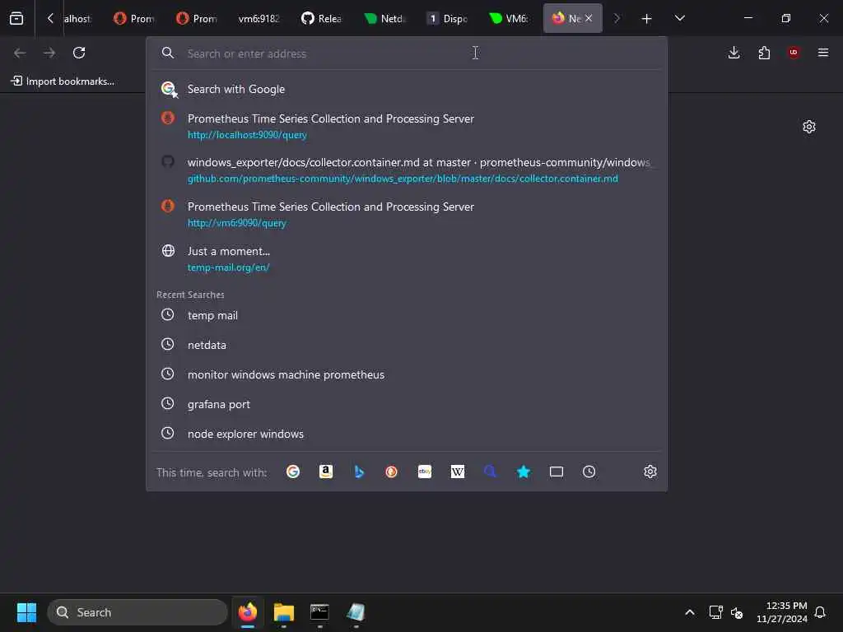Search Bookmarks with the star icon
Viewport: 843px width, 632px height.
pyautogui.click(x=523, y=472)
